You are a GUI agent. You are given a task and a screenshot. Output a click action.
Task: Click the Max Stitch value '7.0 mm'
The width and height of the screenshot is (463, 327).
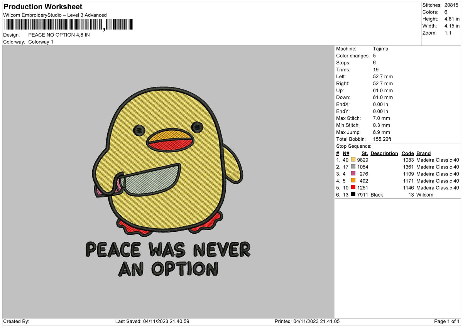382,118
